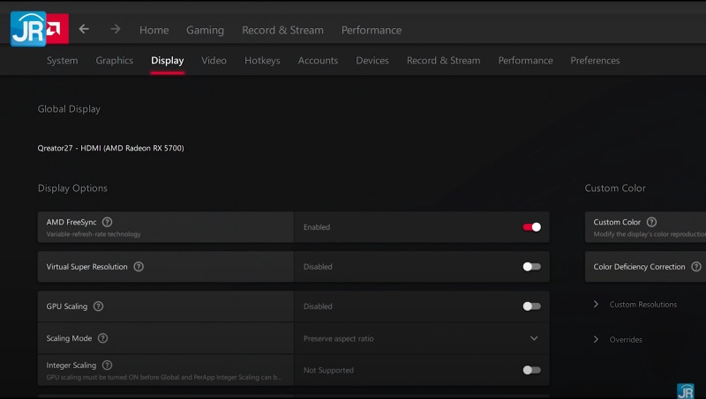Select the Display tab

[168, 60]
